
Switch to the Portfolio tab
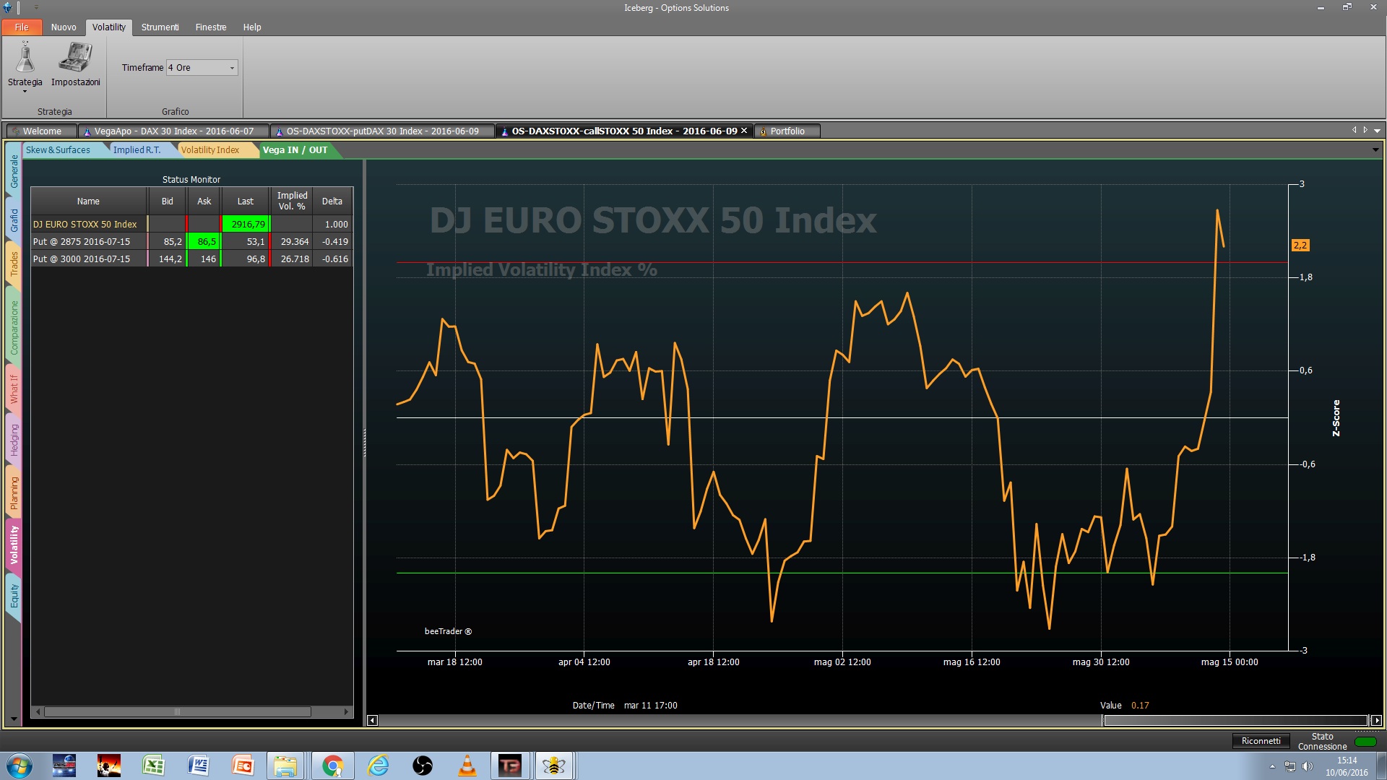pos(787,131)
